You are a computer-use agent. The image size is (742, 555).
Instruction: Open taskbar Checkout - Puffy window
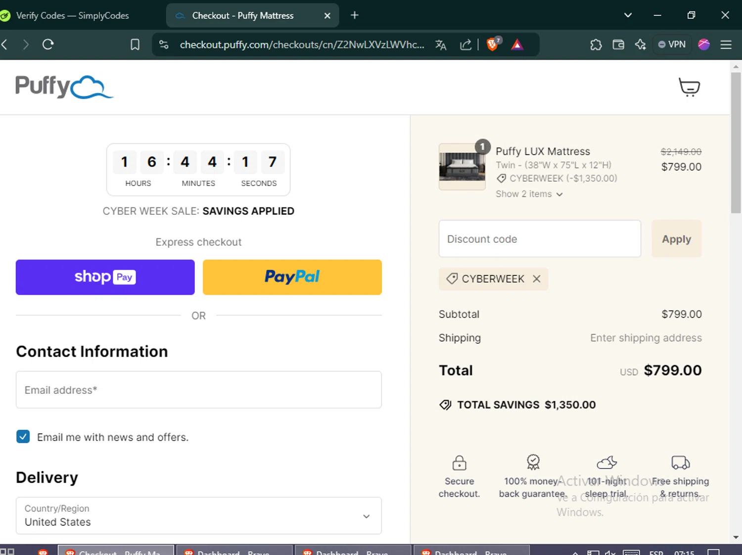116,551
